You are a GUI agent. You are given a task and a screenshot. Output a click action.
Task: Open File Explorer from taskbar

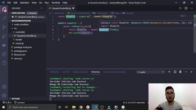[x=74, y=107]
